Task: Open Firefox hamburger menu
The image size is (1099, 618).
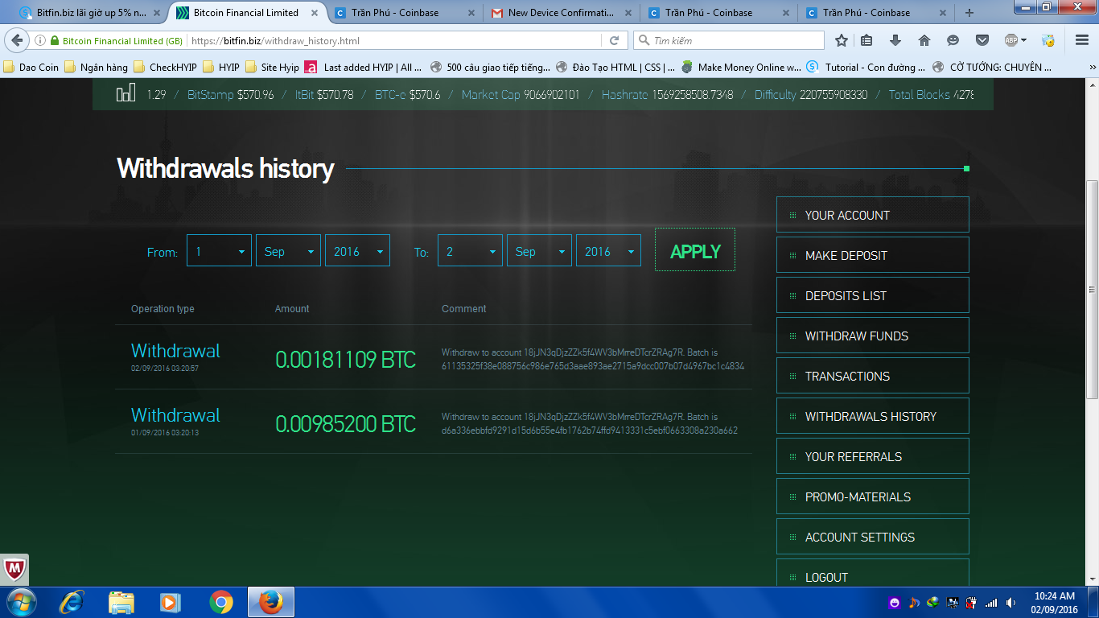Action: click(1082, 40)
